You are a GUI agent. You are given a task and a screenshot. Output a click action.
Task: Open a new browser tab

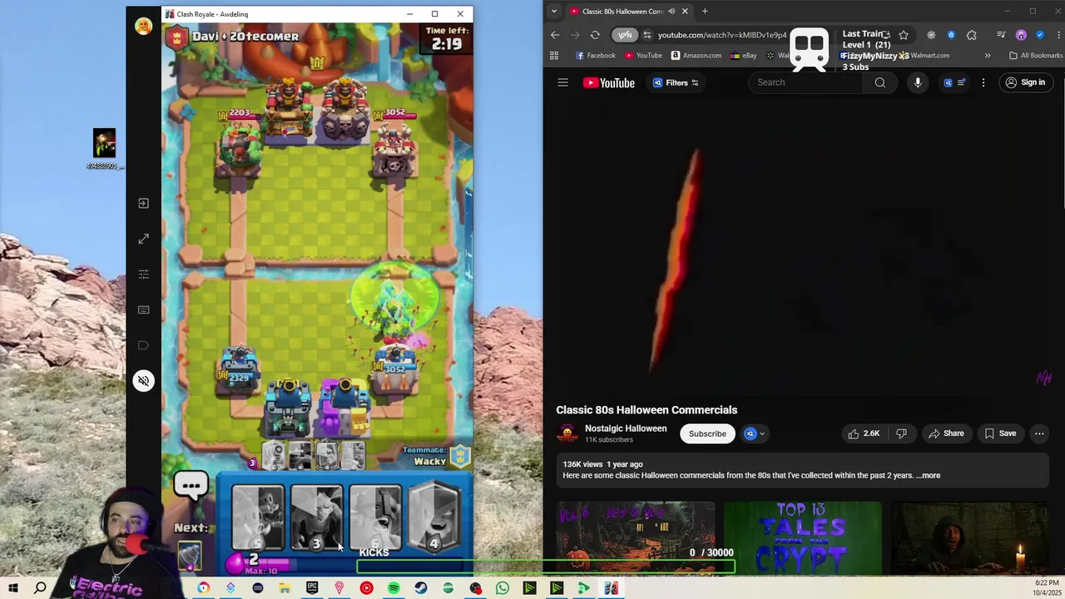point(705,12)
